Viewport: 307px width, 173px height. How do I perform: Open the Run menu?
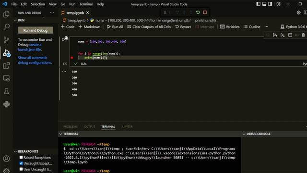tap(72, 4)
